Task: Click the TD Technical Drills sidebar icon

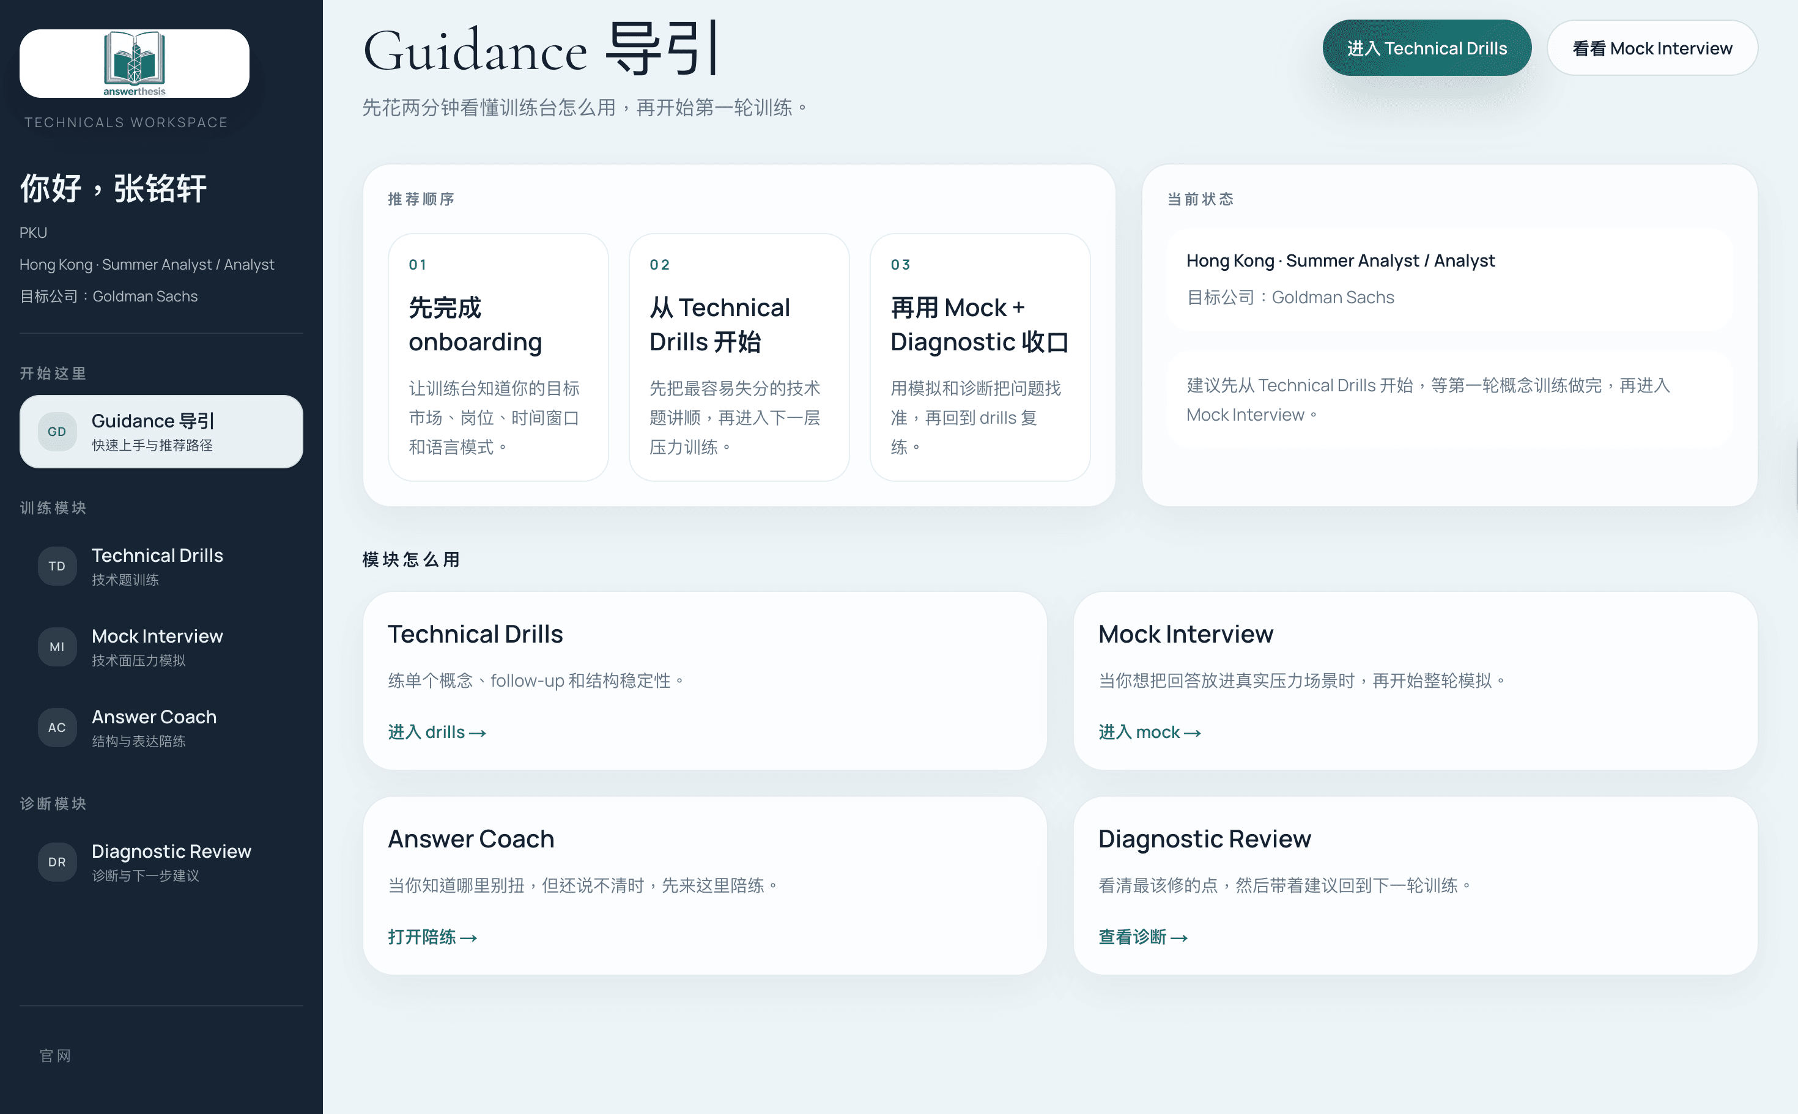Action: point(57,566)
